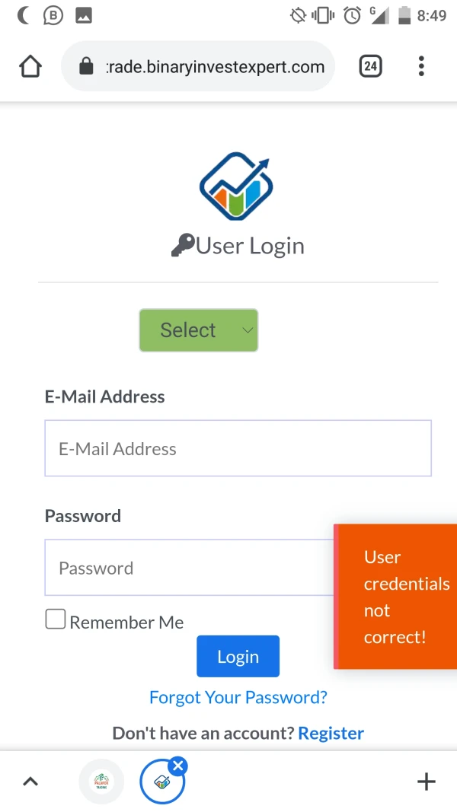Open the browser three-dot menu

pos(421,67)
